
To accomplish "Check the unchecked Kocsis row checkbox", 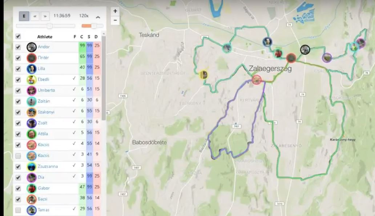I will tap(18, 156).
